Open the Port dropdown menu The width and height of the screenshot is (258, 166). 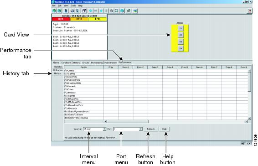(128, 129)
